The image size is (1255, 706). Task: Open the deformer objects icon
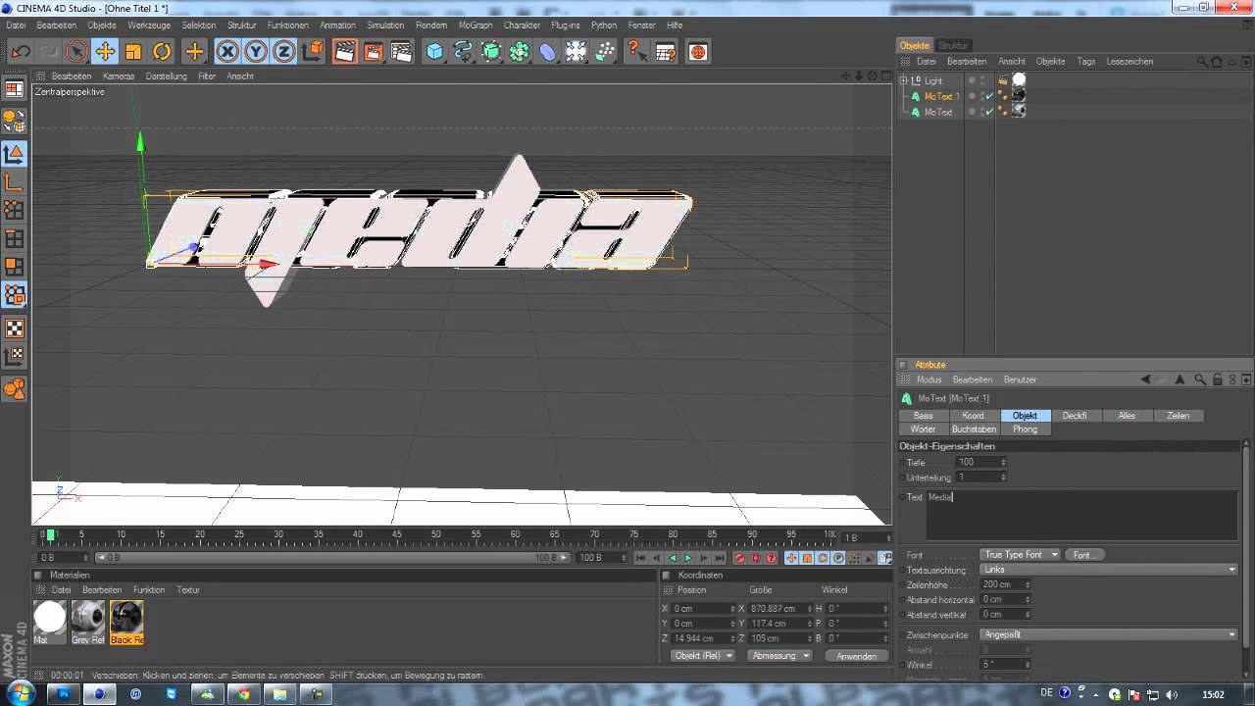pos(548,52)
